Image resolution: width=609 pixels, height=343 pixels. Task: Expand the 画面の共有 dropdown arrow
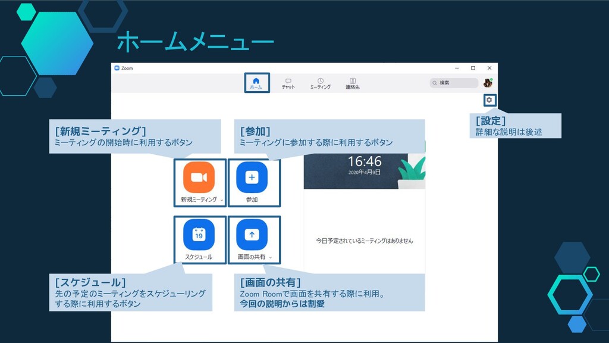click(x=271, y=257)
